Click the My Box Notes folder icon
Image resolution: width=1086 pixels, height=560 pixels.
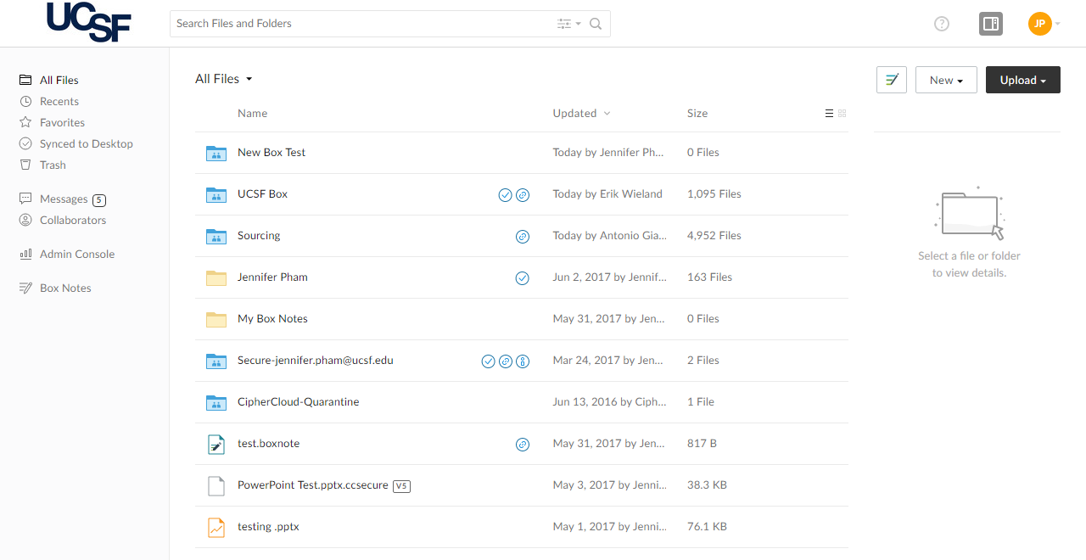click(x=216, y=319)
